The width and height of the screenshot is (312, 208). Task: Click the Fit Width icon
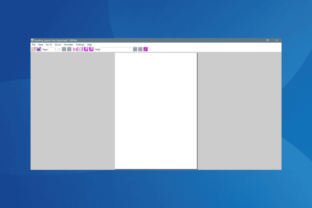[x=75, y=49]
